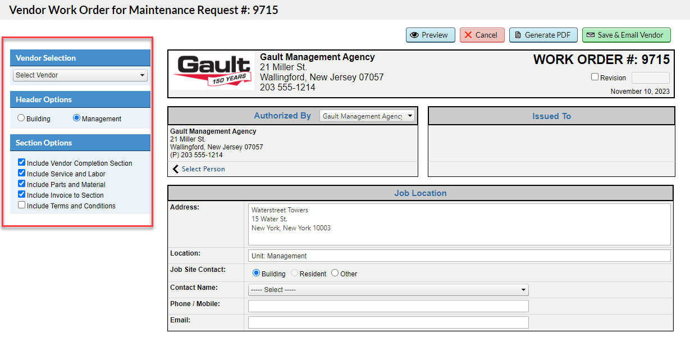Click the Address text area

[459, 224]
